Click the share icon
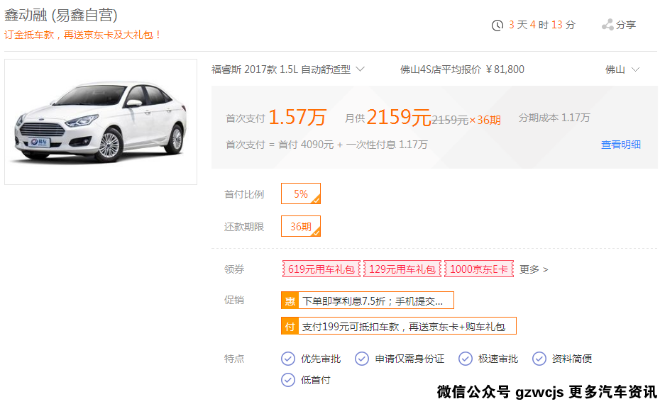Image resolution: width=660 pixels, height=404 pixels. [607, 25]
